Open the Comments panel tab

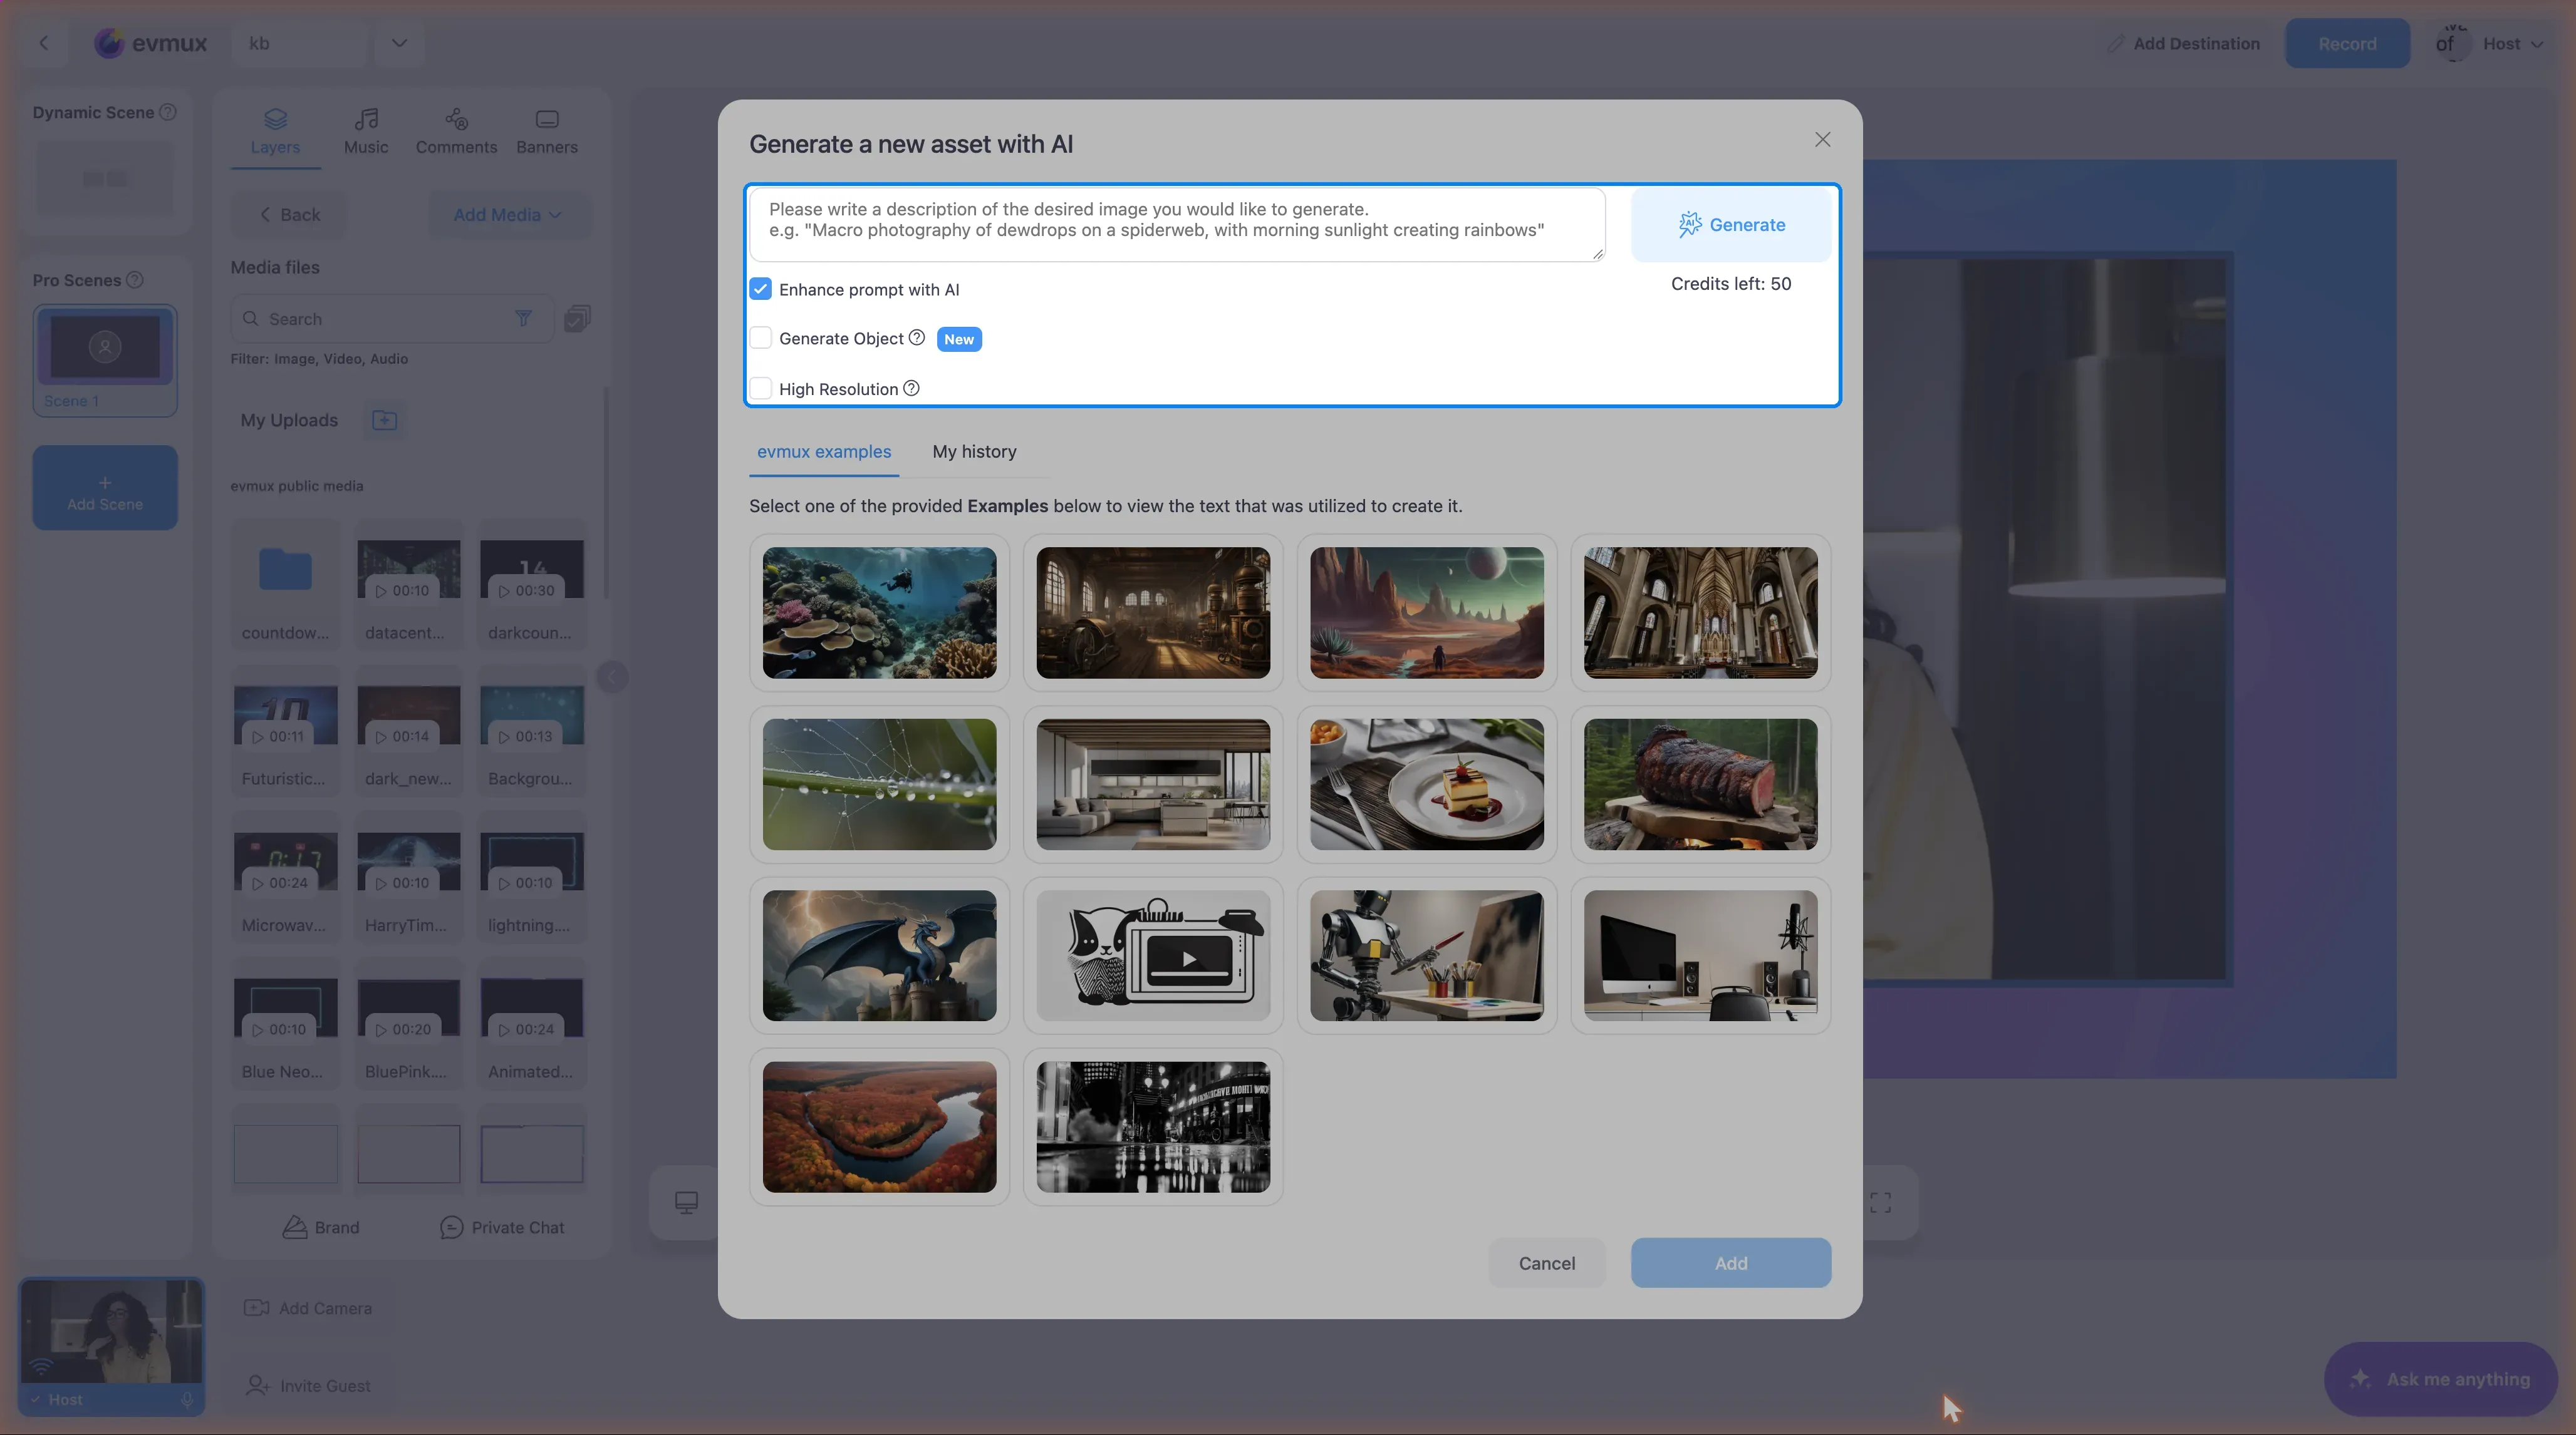coord(456,132)
